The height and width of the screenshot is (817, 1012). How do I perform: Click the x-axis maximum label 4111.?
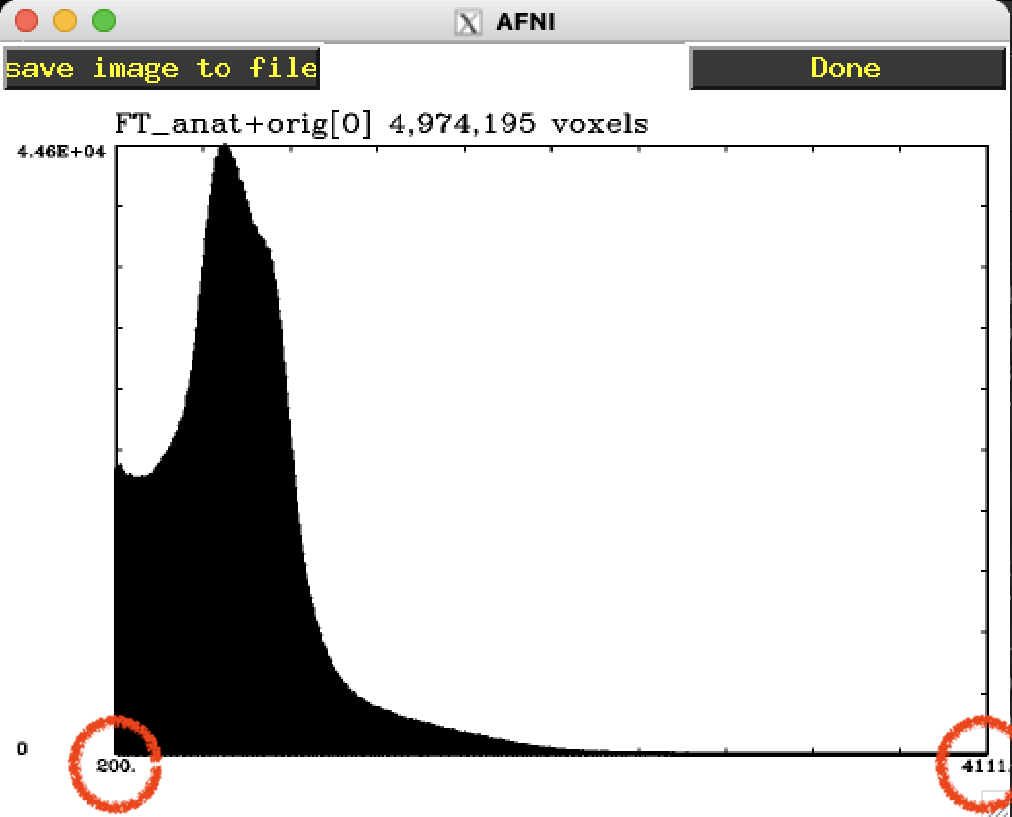[x=986, y=766]
